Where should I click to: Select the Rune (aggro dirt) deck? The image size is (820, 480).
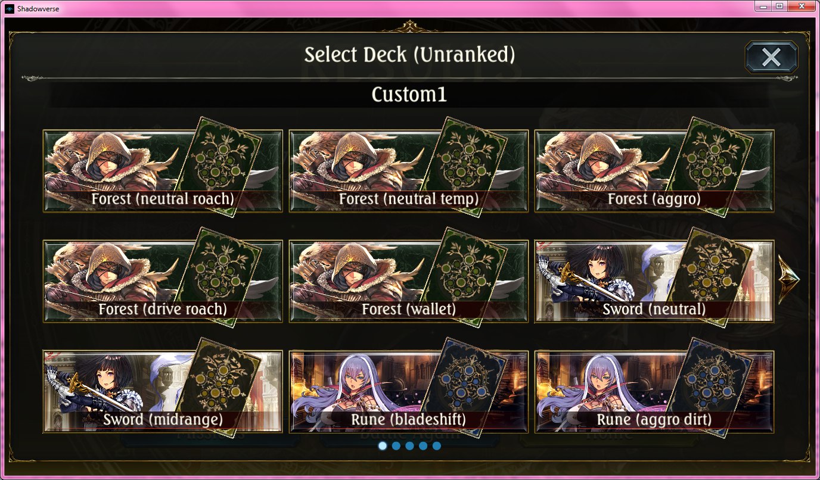click(654, 391)
